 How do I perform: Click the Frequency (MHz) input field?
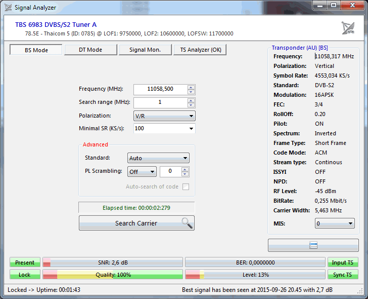coord(161,89)
